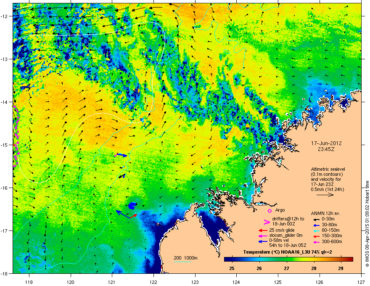Click the magenta drifters arrowhead legend symbol
Image resolution: width=370 pixels, height=286 pixels.
point(267,222)
